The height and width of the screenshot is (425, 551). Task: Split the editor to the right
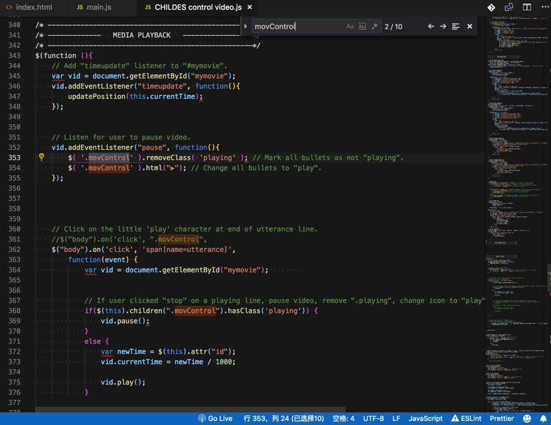point(527,7)
